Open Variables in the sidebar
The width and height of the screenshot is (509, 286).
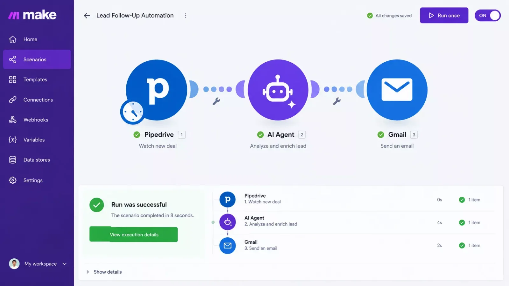click(37, 140)
